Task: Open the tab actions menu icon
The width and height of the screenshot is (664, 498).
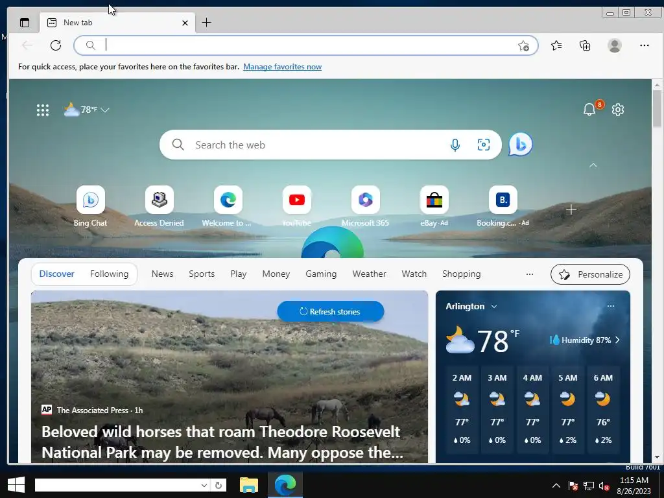Action: [x=25, y=23]
